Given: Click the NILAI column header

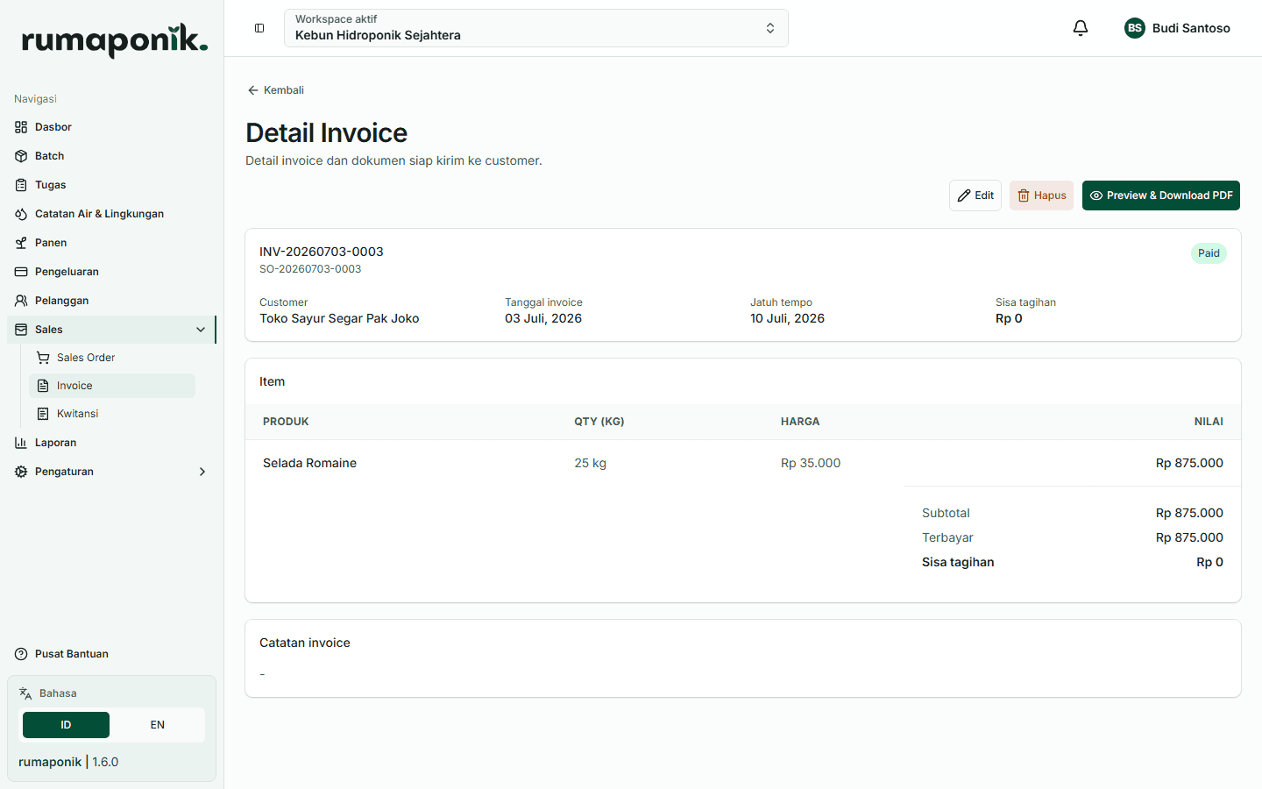Looking at the screenshot, I should (1209, 422).
